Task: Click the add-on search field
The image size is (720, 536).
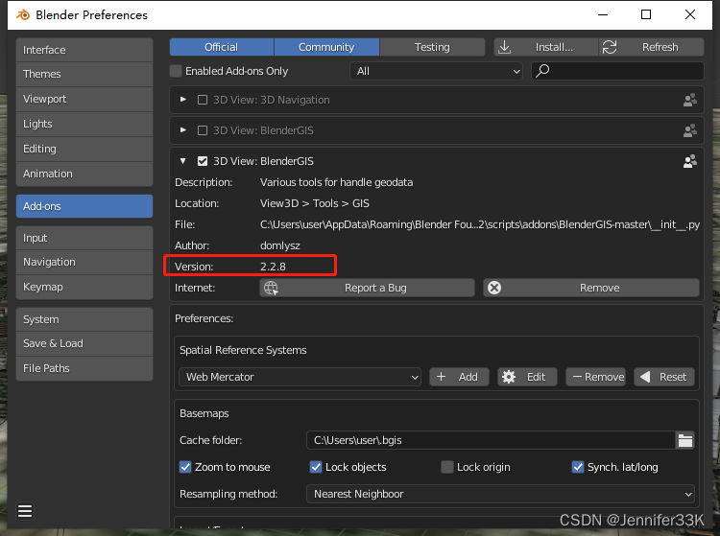Action: pos(617,71)
